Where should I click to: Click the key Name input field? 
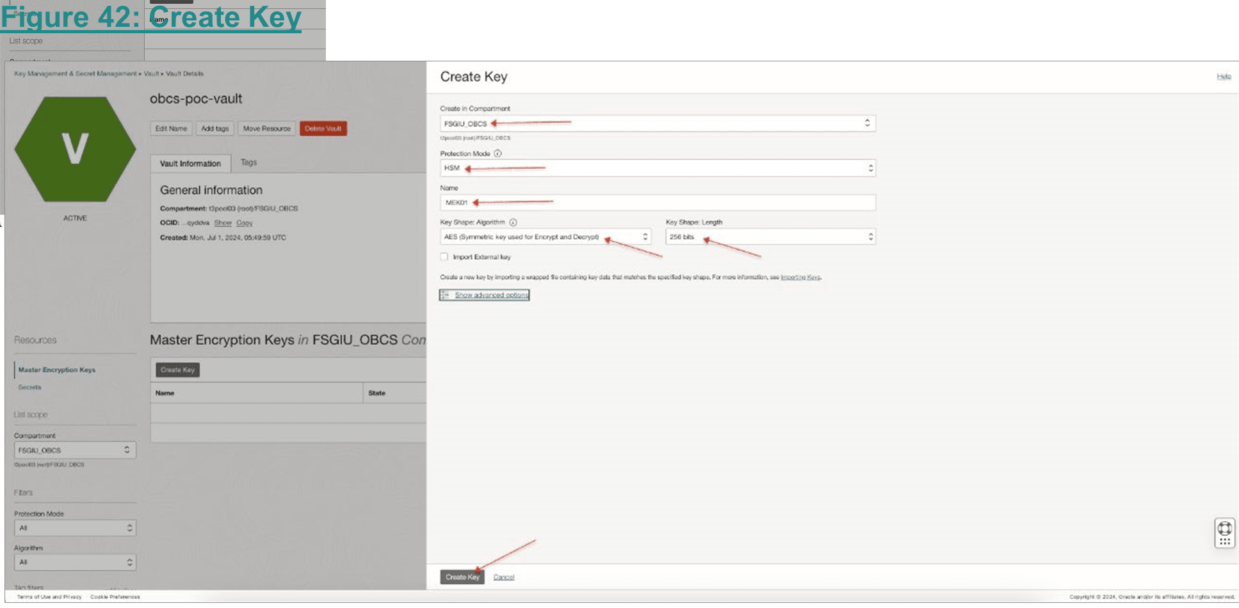(658, 203)
